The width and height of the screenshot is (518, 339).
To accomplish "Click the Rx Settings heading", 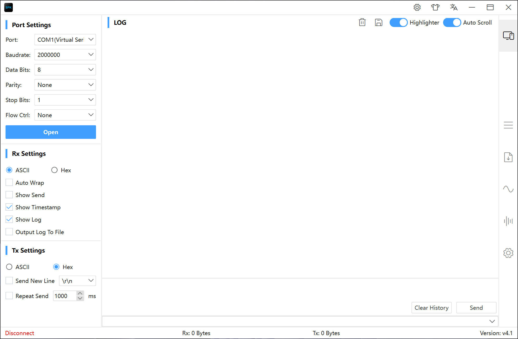I will (29, 154).
